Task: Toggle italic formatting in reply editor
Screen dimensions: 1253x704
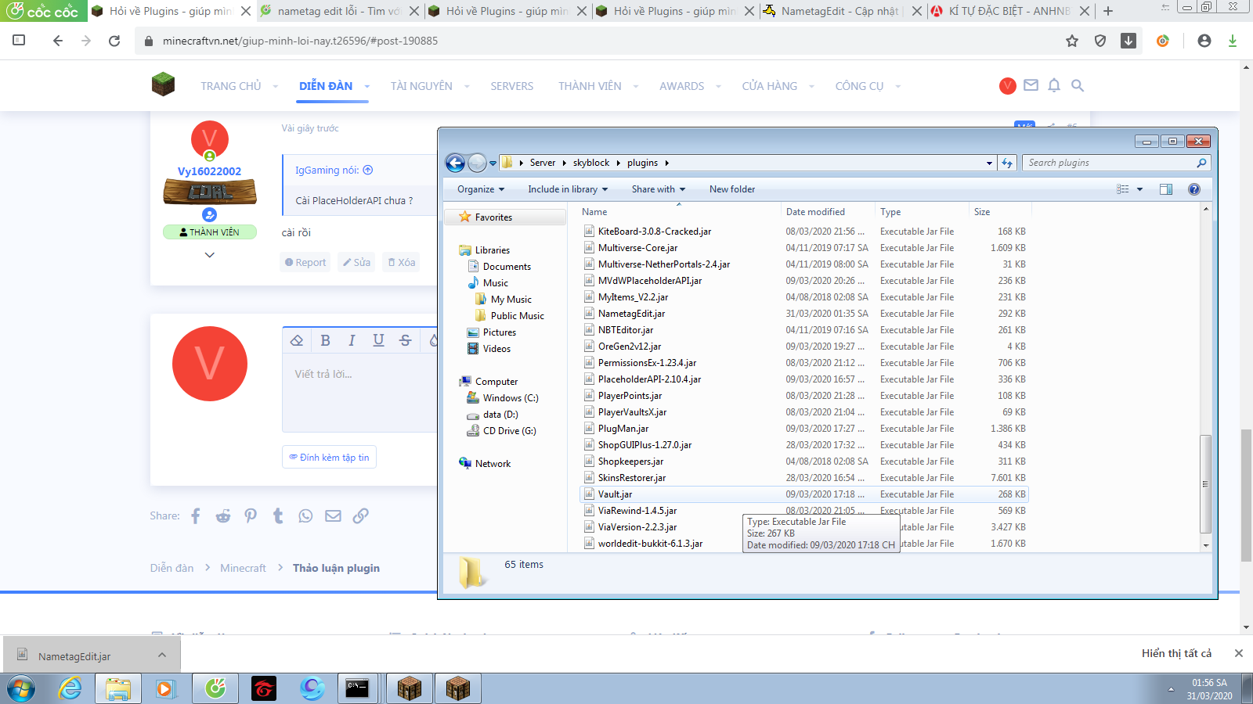Action: click(x=352, y=340)
